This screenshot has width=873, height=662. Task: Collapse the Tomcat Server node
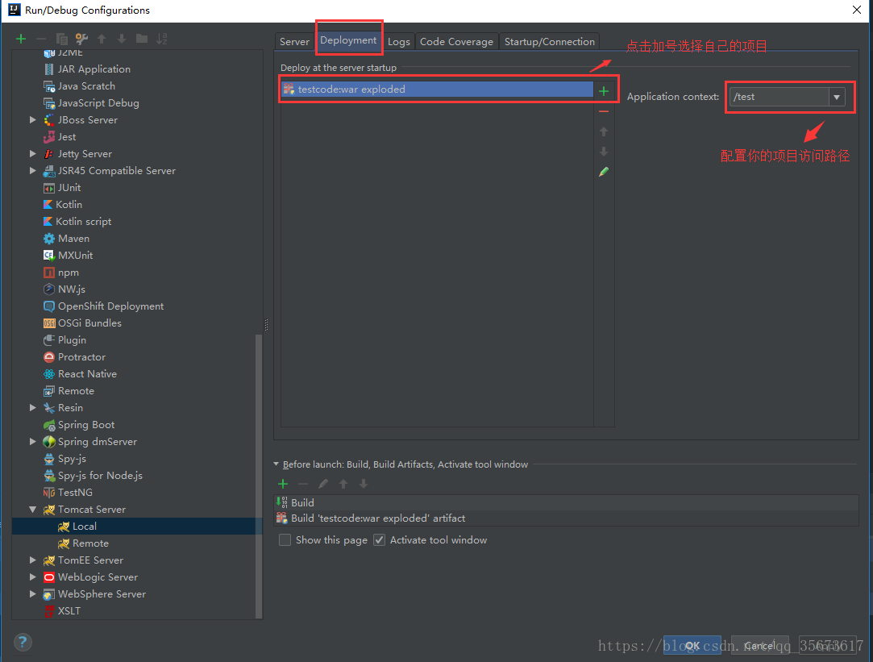[32, 510]
